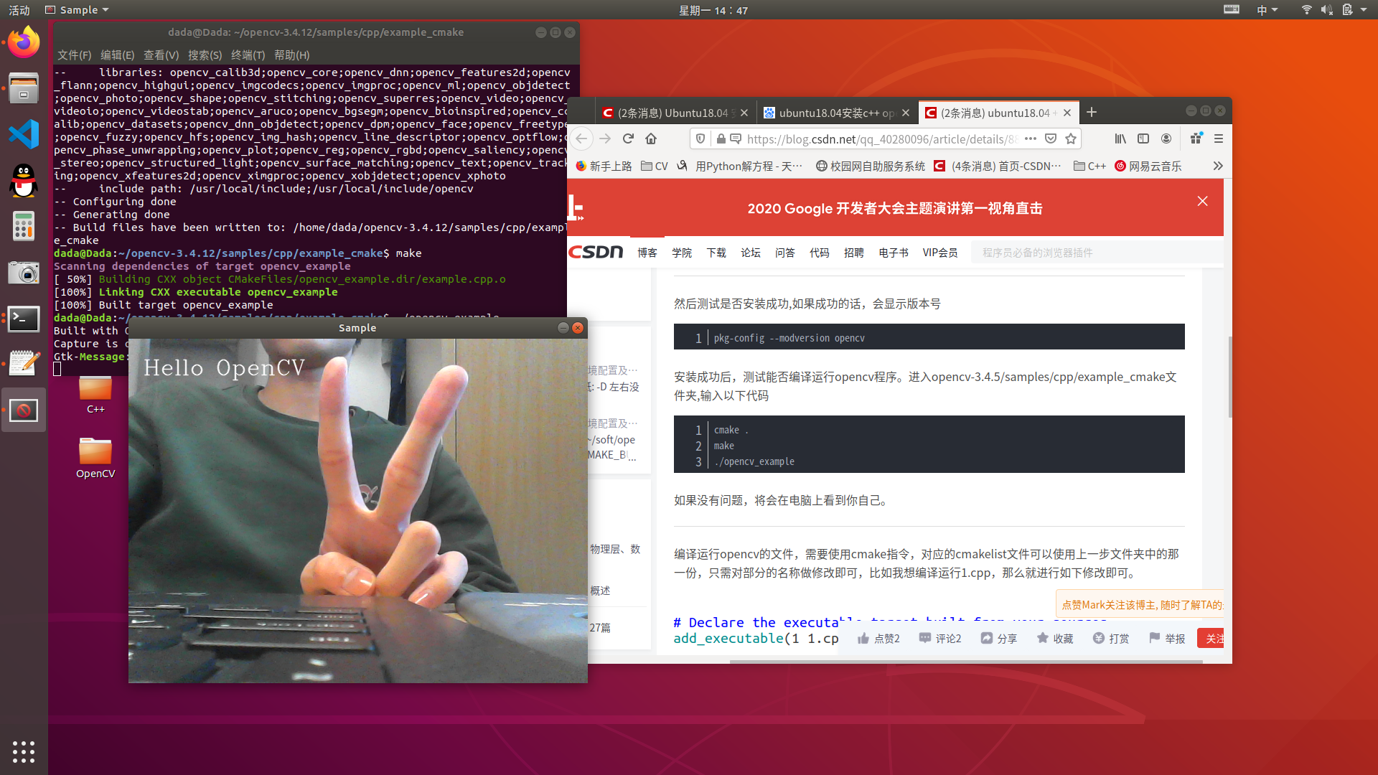Image resolution: width=1378 pixels, height=775 pixels.
Task: Open article comments 评论
Action: (x=940, y=638)
